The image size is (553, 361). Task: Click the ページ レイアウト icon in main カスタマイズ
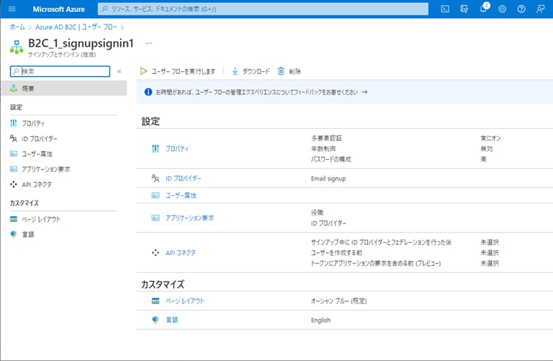(x=155, y=301)
